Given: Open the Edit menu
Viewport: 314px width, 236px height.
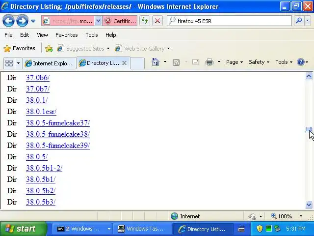Looking at the screenshot, I should [25, 35].
